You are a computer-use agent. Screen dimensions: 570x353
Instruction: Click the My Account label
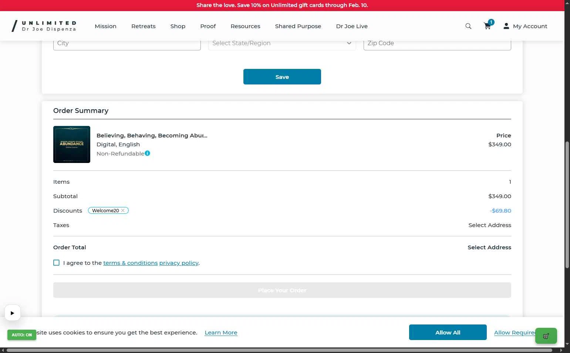(x=530, y=26)
